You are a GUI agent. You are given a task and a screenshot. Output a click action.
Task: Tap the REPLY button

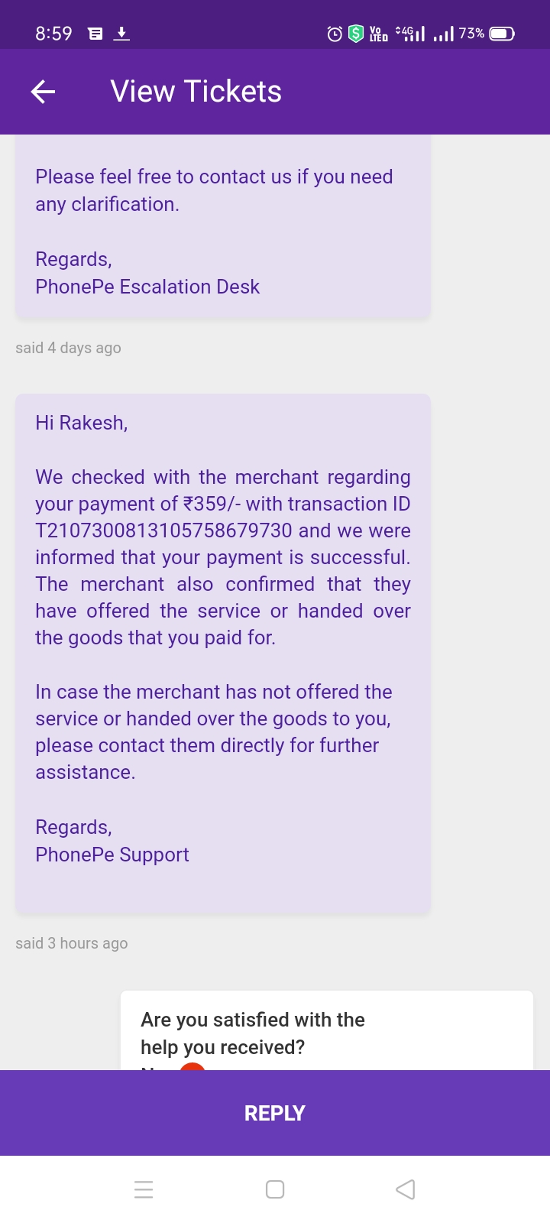click(275, 1113)
